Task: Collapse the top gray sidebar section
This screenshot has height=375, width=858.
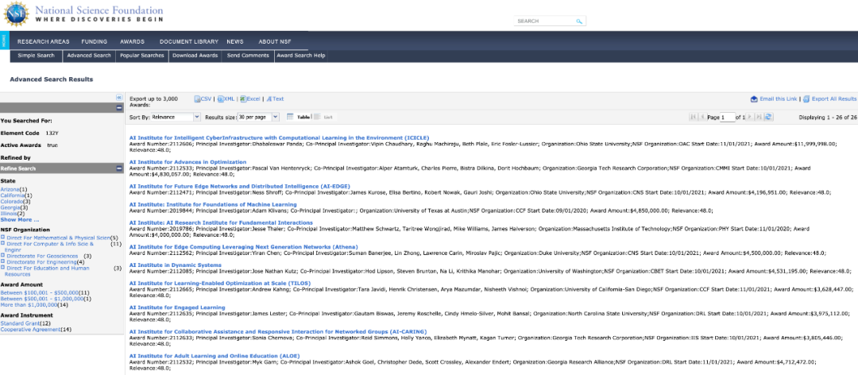Action: (x=118, y=108)
